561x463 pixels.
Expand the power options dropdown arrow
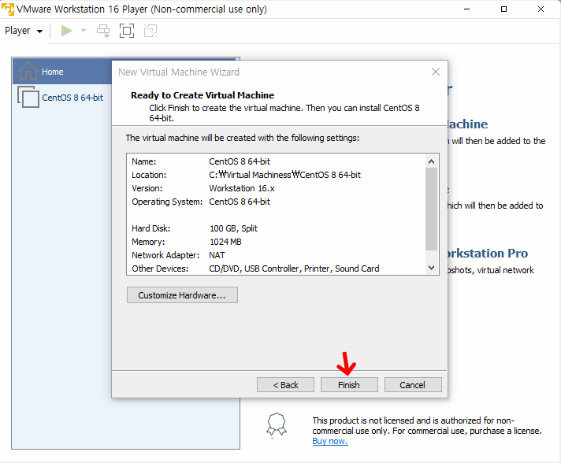(84, 31)
